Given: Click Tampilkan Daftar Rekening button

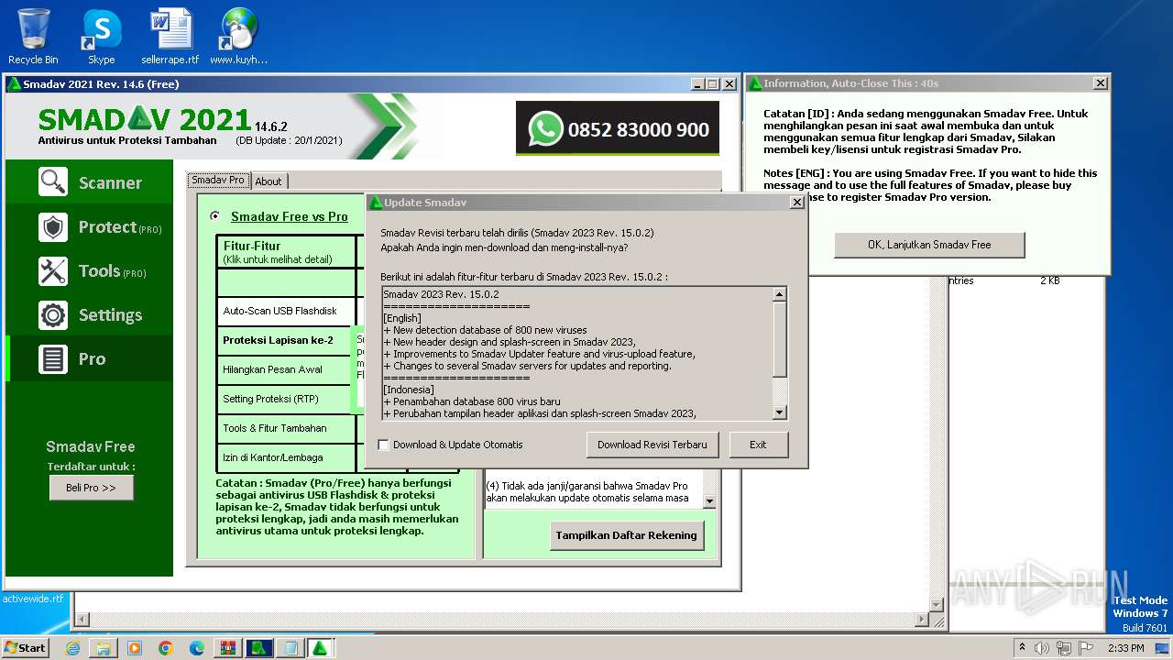Looking at the screenshot, I should point(627,535).
